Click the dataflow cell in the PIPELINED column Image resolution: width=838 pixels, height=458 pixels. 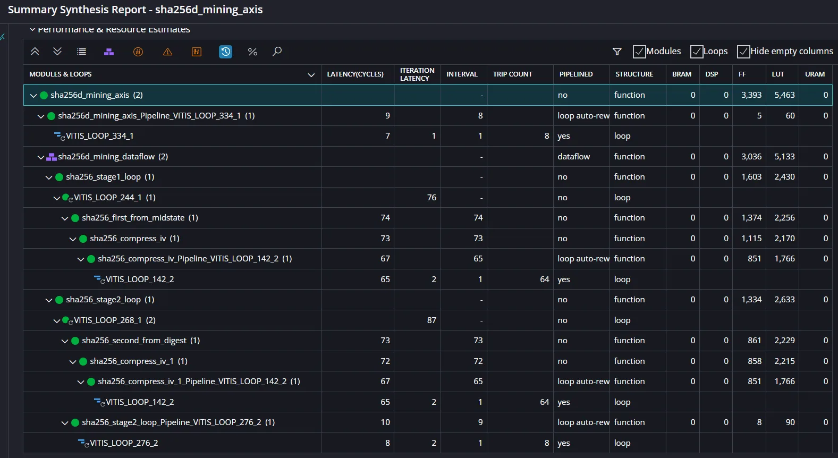(574, 157)
